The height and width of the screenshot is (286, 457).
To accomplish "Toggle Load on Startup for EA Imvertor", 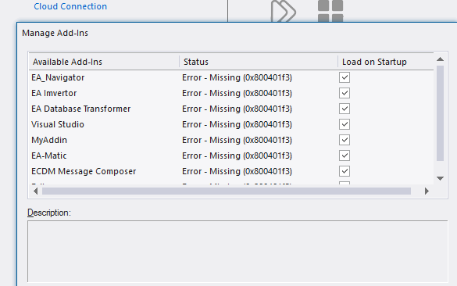I will tap(345, 93).
